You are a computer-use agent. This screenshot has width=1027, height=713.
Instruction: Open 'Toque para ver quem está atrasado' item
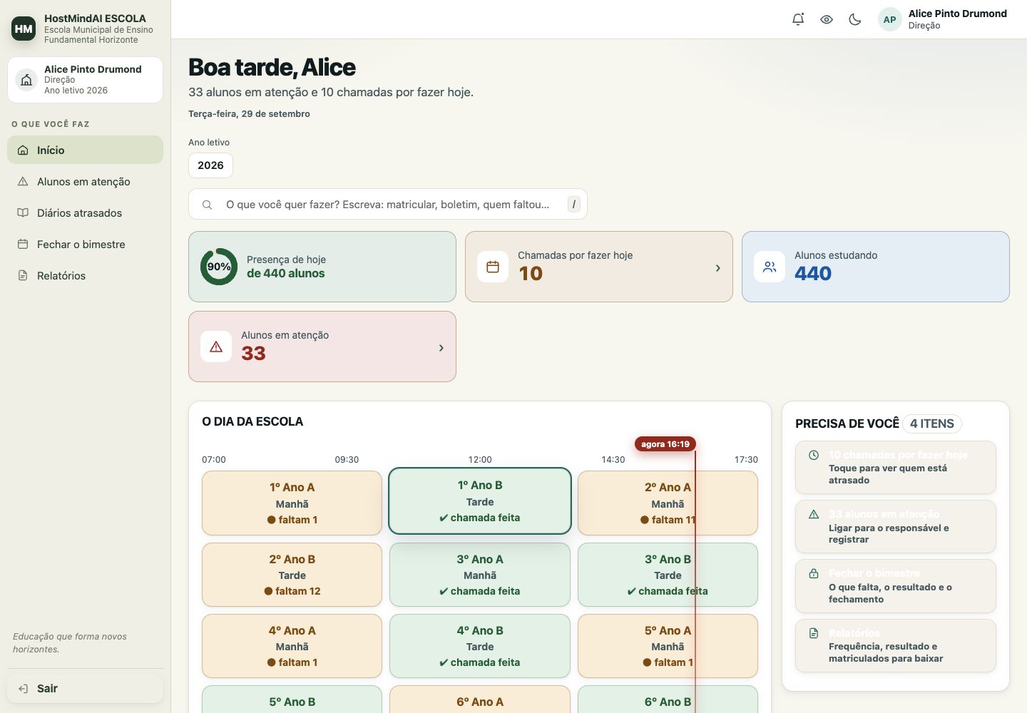tap(896, 468)
